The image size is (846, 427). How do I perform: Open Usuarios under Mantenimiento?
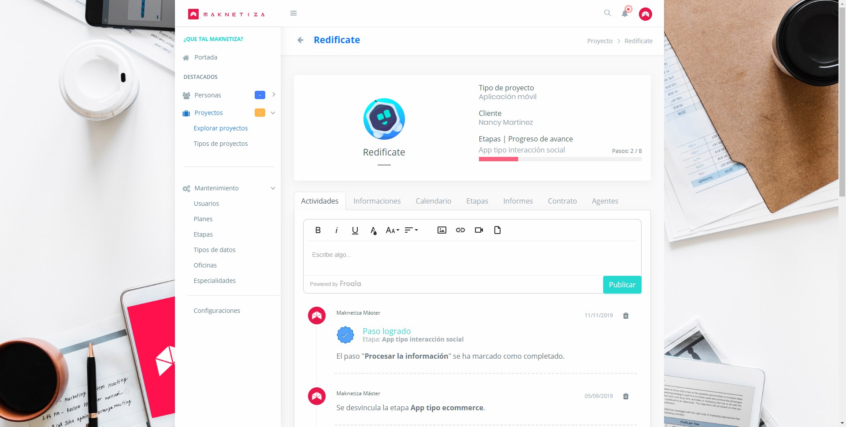[x=206, y=204]
